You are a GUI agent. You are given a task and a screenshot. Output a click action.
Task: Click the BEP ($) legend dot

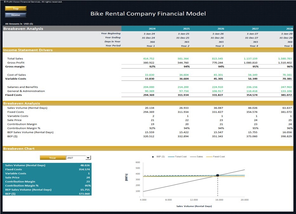click(153, 157)
